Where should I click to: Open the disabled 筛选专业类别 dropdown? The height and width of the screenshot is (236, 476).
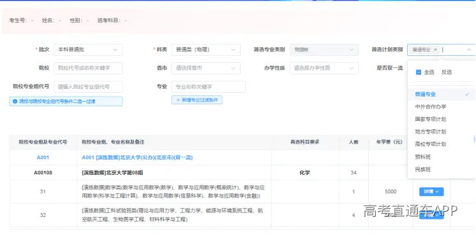coord(324,50)
